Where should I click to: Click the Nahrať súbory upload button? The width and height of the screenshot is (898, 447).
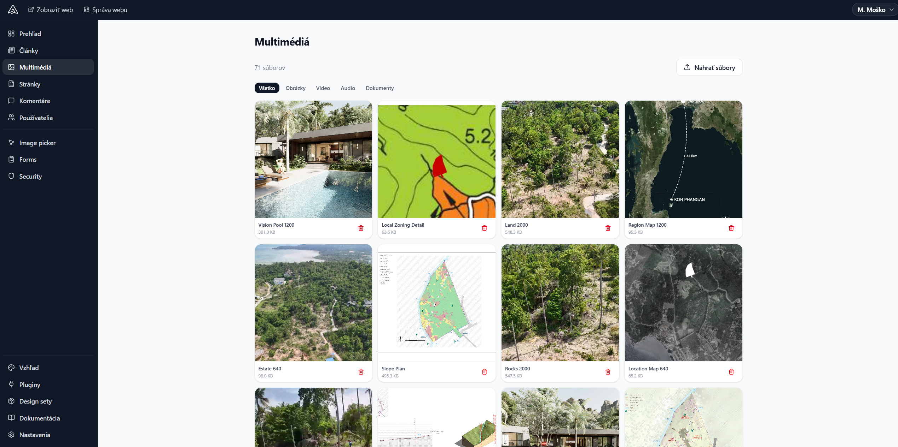[x=709, y=67]
